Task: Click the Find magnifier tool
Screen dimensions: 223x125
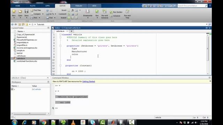Action: tap(49, 18)
